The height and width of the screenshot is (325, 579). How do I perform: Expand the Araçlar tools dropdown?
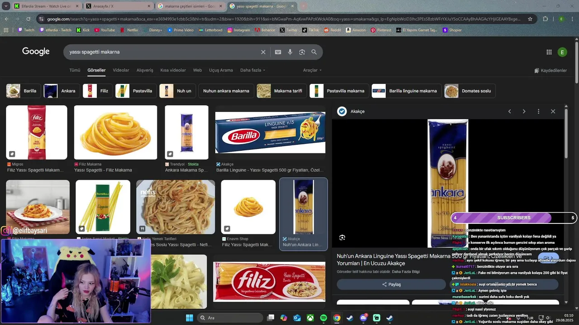pos(313,70)
